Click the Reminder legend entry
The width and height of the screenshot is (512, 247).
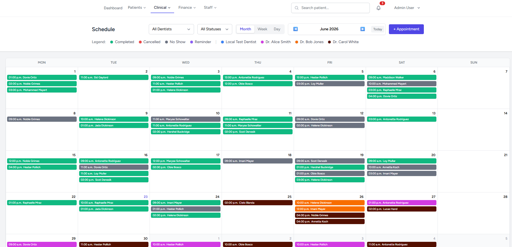(x=201, y=42)
